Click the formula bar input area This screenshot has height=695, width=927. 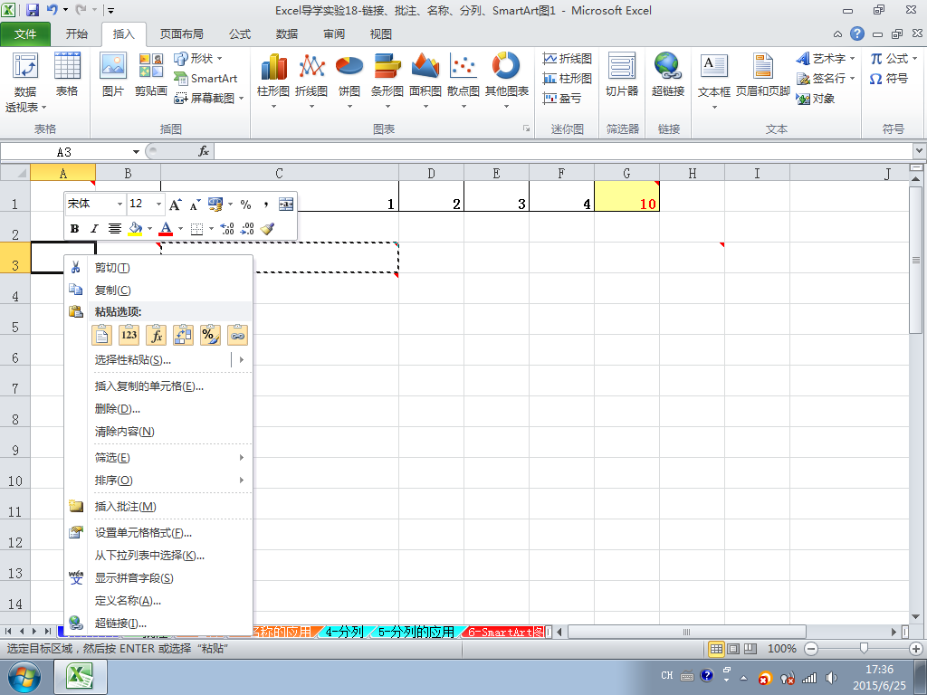click(563, 152)
